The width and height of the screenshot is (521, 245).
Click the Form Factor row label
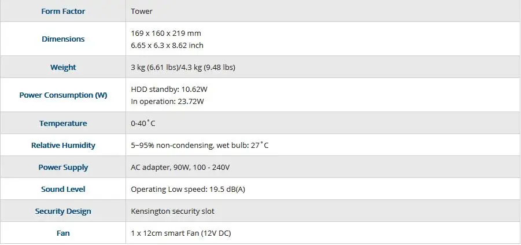(x=63, y=12)
